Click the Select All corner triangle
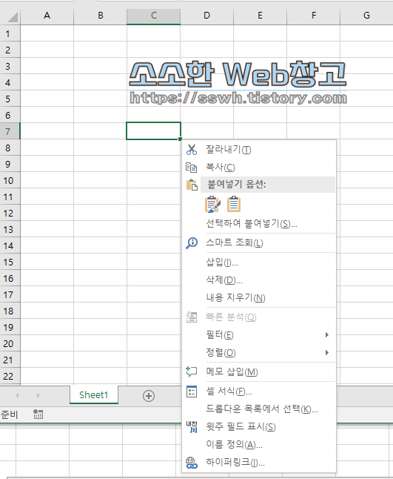This screenshot has height=479, width=393. point(13,16)
